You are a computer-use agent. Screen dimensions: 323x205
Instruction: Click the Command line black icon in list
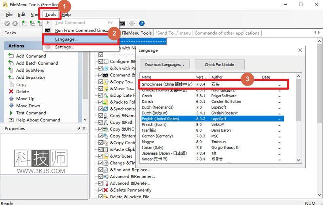(x=106, y=75)
